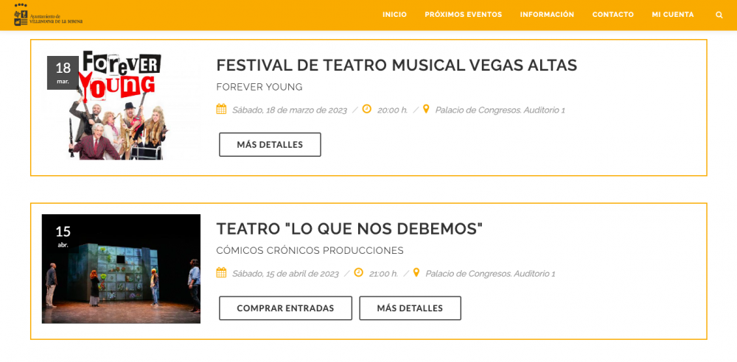Open PRÓXIMOS EVENTOS menu item
This screenshot has width=737, height=362.
tap(464, 15)
